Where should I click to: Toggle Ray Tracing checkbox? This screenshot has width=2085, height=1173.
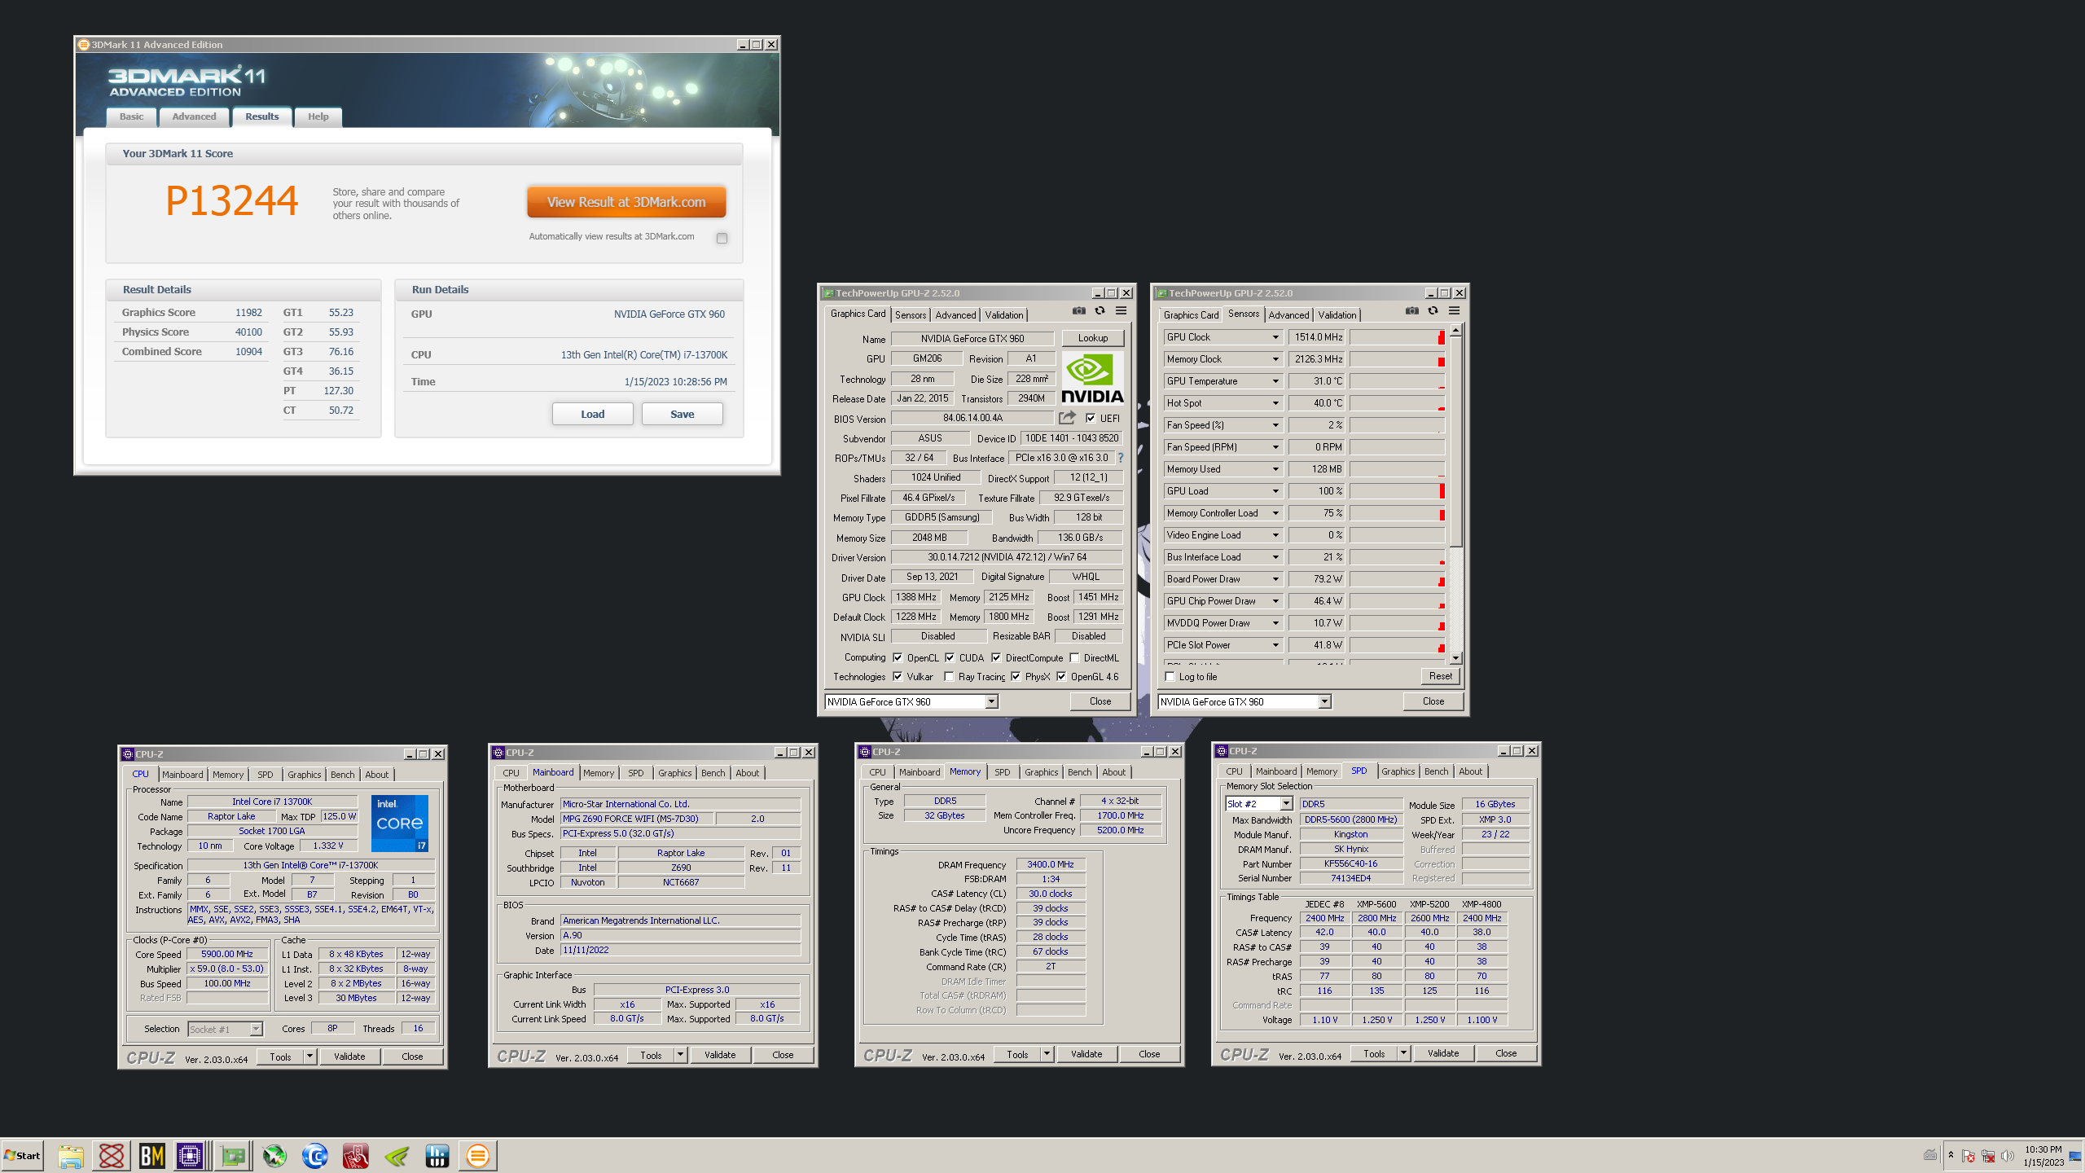coord(949,676)
